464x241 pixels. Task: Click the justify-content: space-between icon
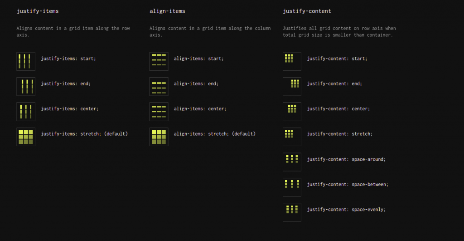point(292,187)
